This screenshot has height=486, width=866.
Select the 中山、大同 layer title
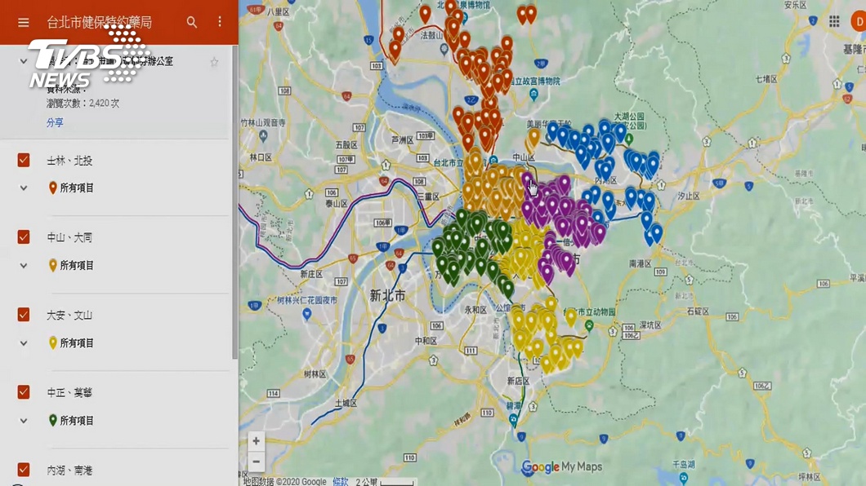click(69, 237)
